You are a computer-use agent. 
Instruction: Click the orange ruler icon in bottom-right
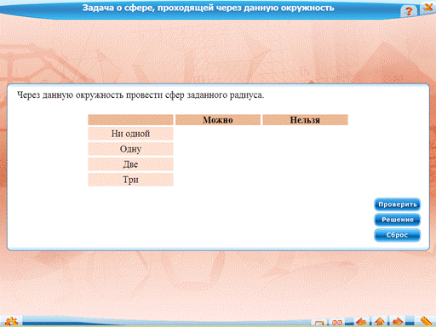click(425, 322)
